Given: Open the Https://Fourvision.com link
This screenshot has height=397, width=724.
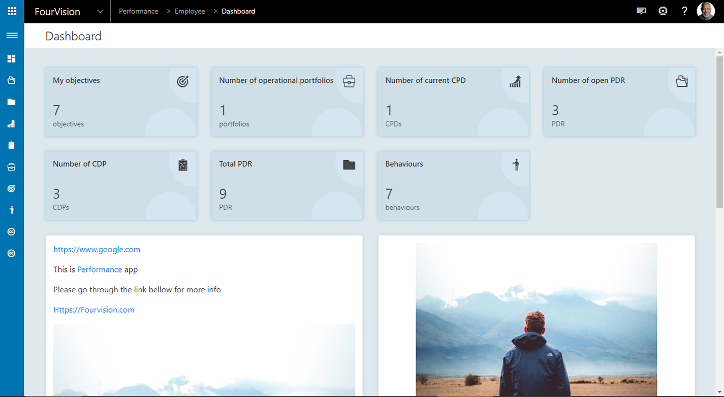Looking at the screenshot, I should coord(94,310).
